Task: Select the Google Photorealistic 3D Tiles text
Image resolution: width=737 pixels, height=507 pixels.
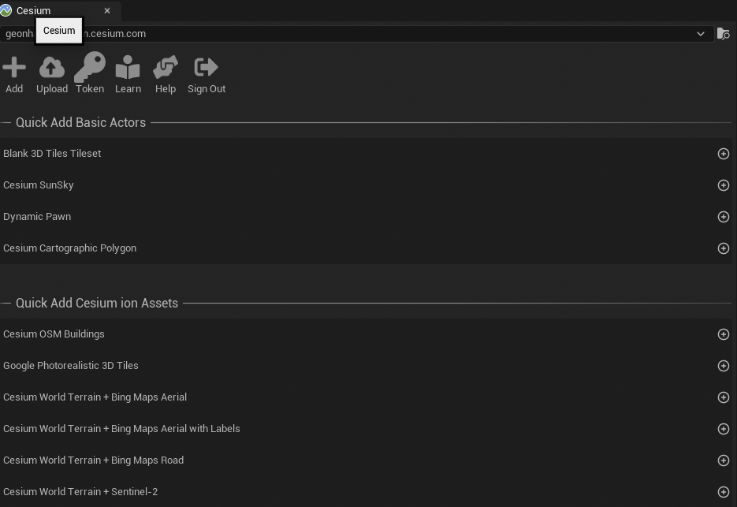Action: (71, 365)
